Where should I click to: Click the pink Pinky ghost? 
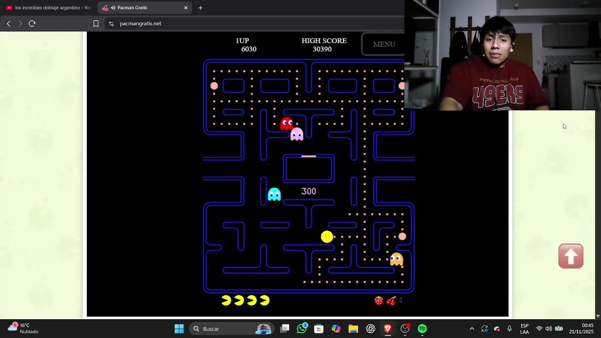coord(297,134)
